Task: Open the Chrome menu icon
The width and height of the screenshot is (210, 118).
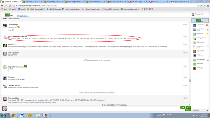Action: click(208, 6)
